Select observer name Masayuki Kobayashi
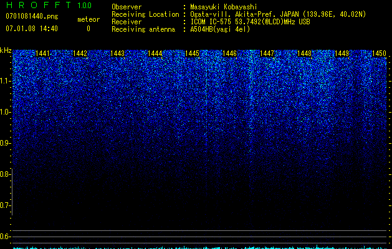 coord(224,7)
